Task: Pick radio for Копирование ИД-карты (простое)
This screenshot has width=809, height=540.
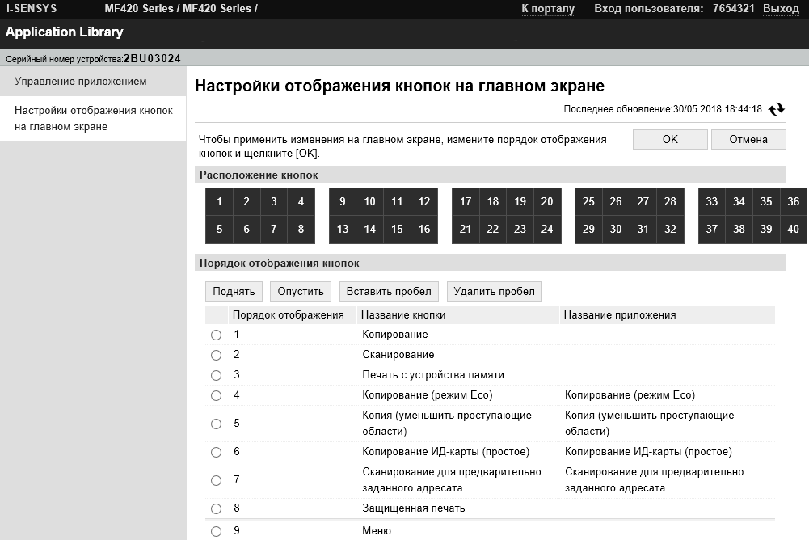Action: pyautogui.click(x=216, y=452)
